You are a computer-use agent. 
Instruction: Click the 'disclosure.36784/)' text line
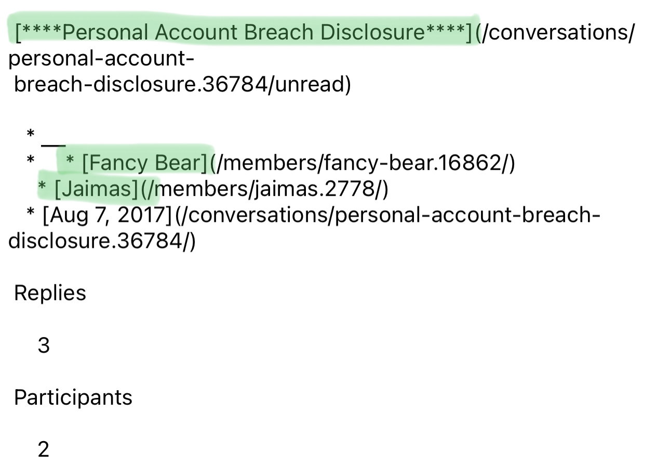point(102,241)
